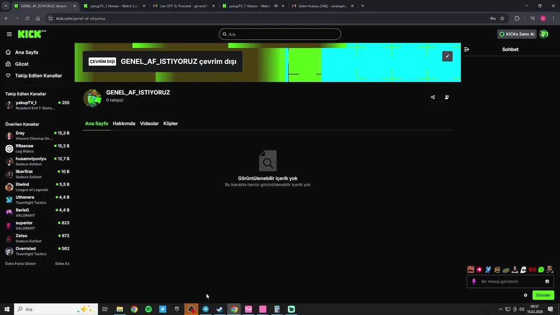
Task: Open Epic Games launcher from taskbar
Action: tap(177, 309)
